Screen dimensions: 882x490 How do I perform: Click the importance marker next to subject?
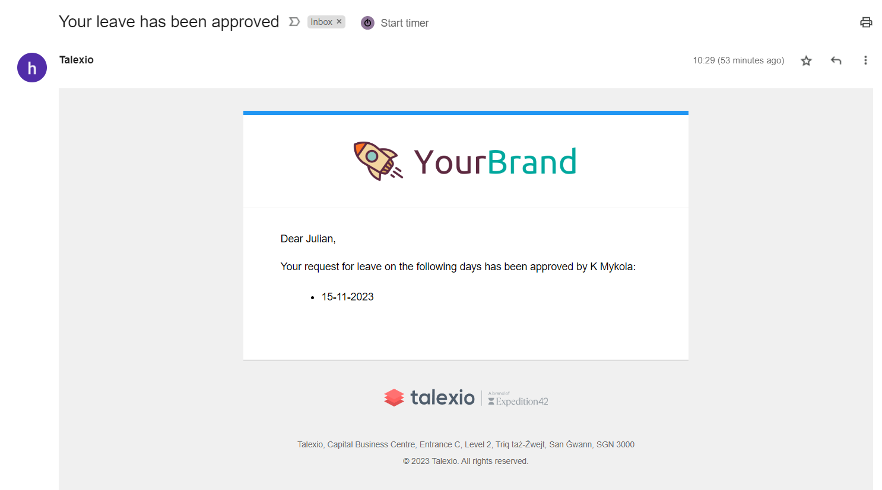click(x=294, y=22)
